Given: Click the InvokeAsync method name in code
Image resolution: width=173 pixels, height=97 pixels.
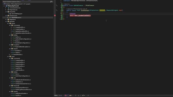Looking at the screenshot, I should 85,10.
